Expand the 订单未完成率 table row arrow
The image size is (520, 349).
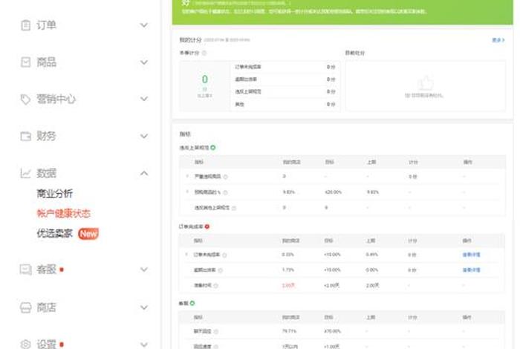click(x=186, y=255)
